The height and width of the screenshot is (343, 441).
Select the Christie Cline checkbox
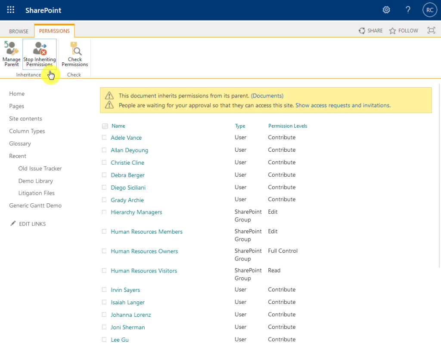point(104,162)
